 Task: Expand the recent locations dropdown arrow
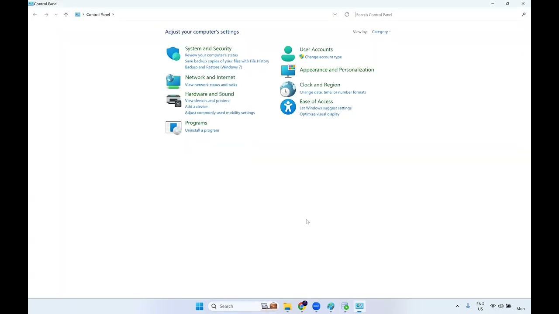click(56, 14)
